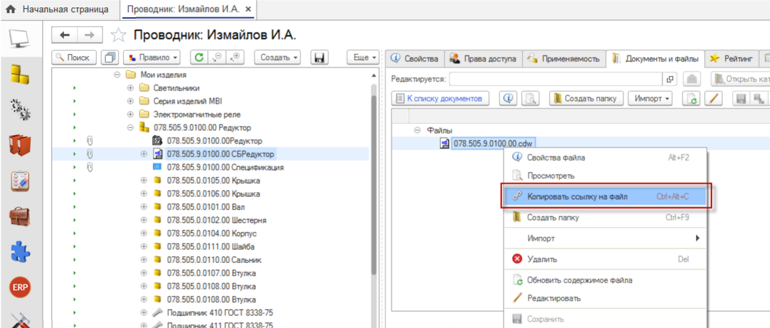Add the page to favorites with the star
Image resolution: width=770 pixels, height=328 pixels.
coord(118,36)
